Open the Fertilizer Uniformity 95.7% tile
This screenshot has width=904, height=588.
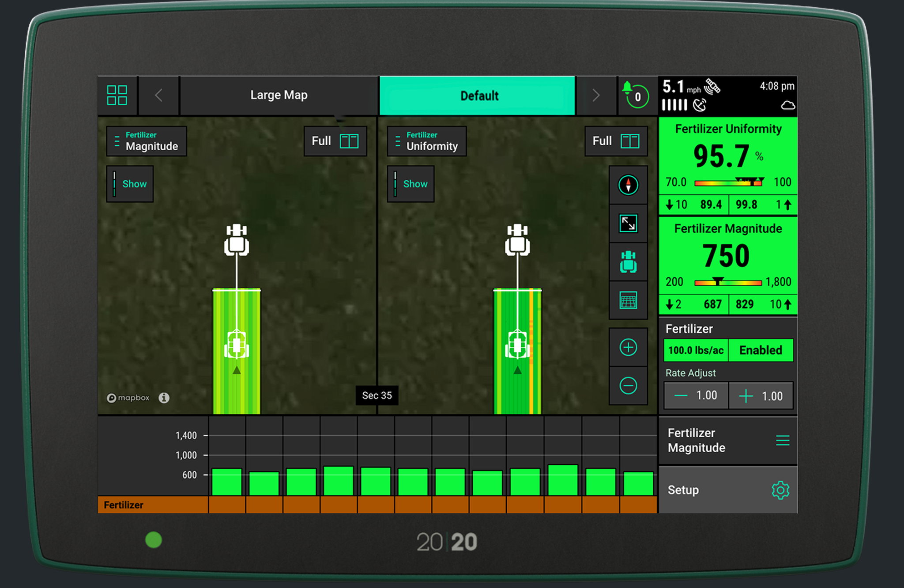click(728, 166)
